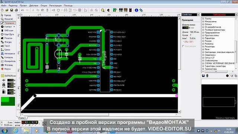Set M2 as active layer radio
Screen dimensions: 238x134
coord(30,125)
